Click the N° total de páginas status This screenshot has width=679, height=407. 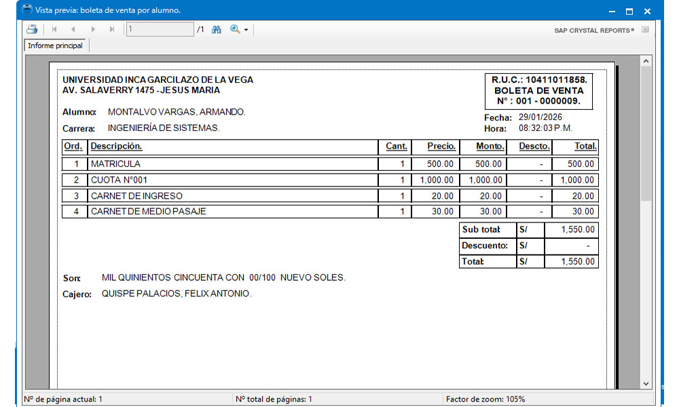274,400
